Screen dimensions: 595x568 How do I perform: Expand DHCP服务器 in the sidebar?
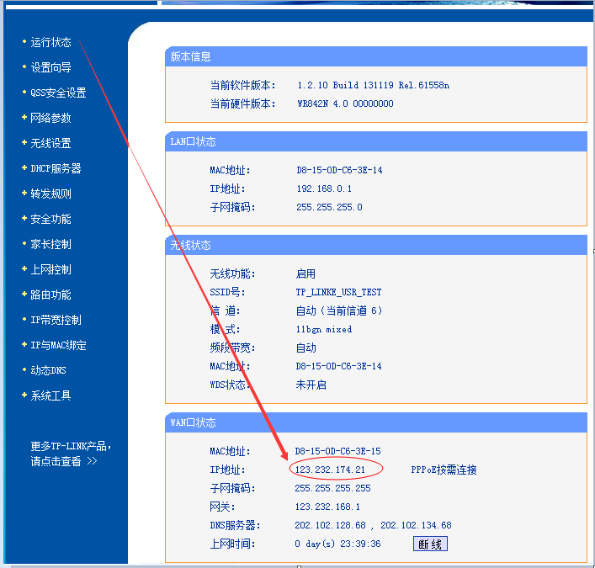tap(56, 168)
